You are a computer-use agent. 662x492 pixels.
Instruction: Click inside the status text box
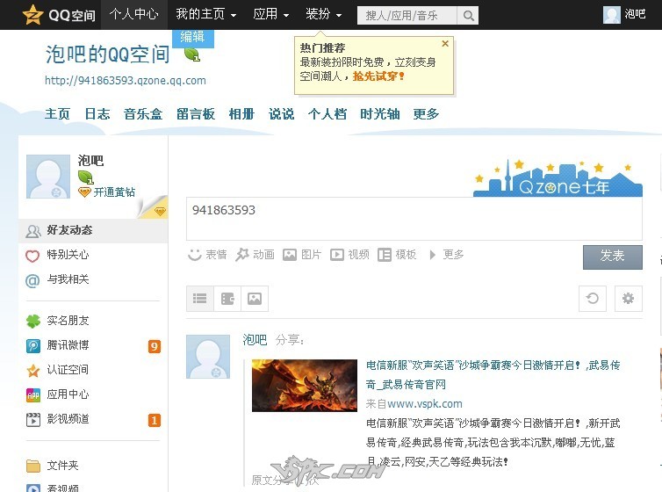tap(414, 219)
